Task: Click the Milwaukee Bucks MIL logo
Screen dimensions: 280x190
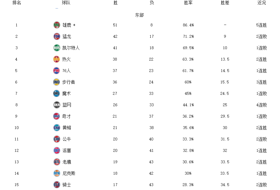Action: [x=57, y=25]
